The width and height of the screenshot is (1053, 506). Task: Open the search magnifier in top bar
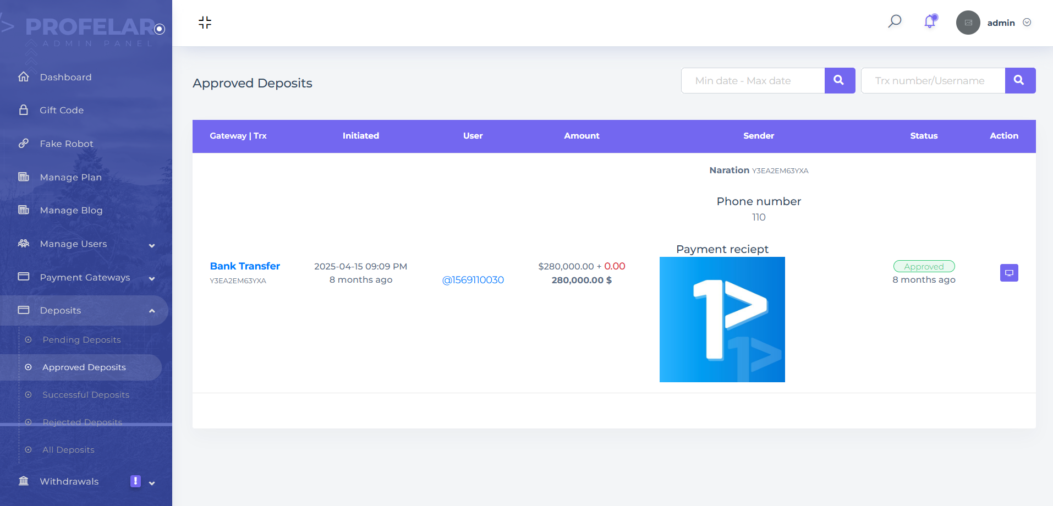pos(895,21)
